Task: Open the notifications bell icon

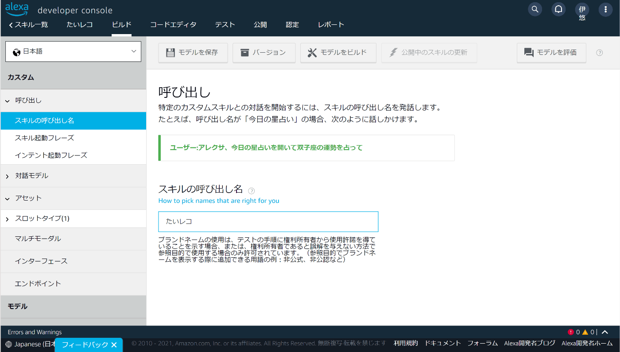Action: (x=558, y=9)
